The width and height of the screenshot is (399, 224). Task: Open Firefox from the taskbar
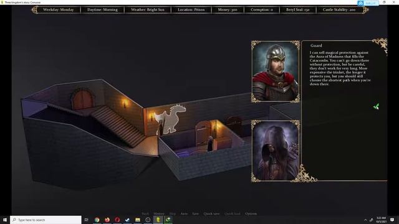(107, 220)
